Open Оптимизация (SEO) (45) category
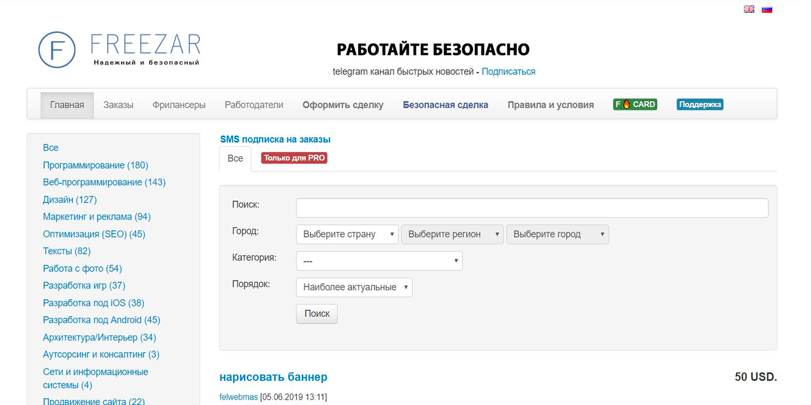The height and width of the screenshot is (405, 811). (x=94, y=234)
